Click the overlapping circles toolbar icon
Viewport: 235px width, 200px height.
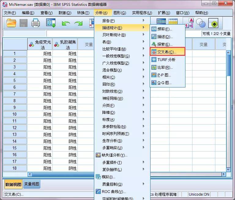[x=201, y=23]
